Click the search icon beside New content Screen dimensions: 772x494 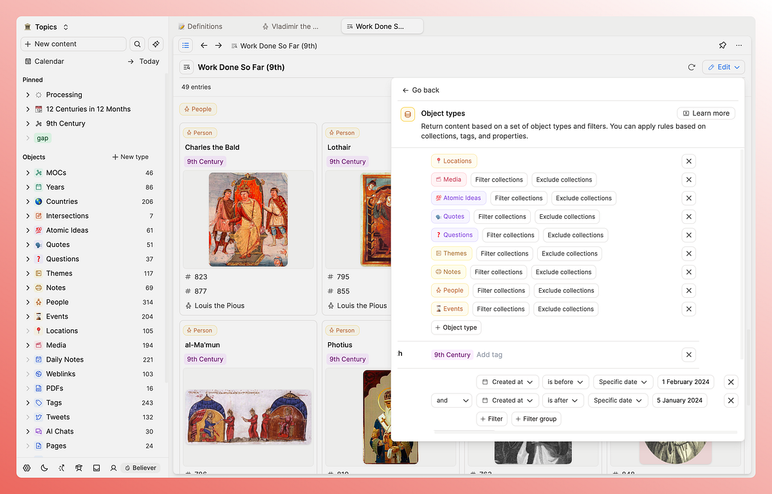point(137,44)
